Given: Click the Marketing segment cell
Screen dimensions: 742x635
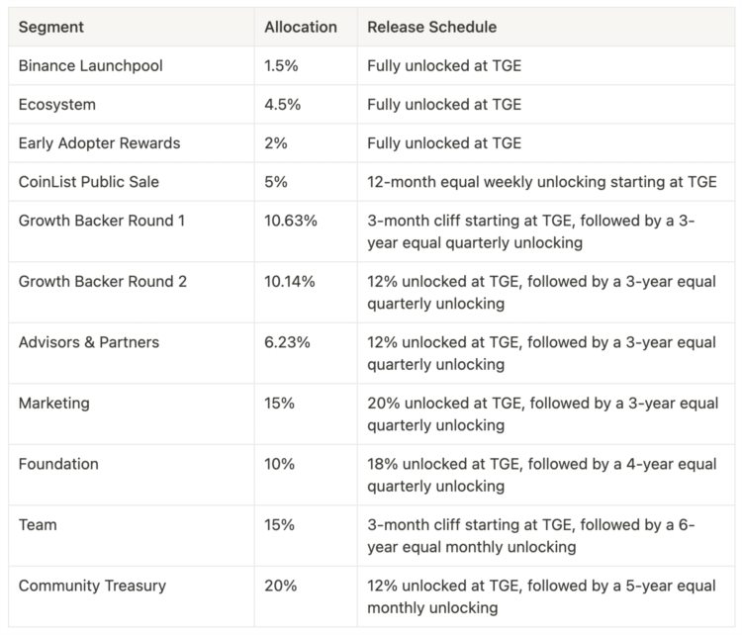Looking at the screenshot, I should coord(53,404).
